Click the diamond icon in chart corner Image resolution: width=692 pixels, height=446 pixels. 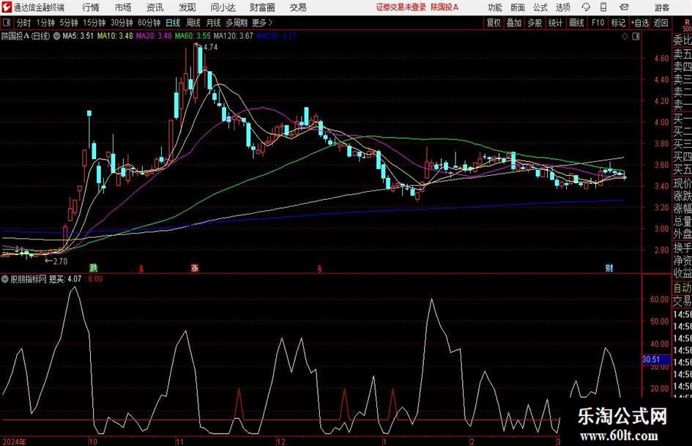(625, 37)
